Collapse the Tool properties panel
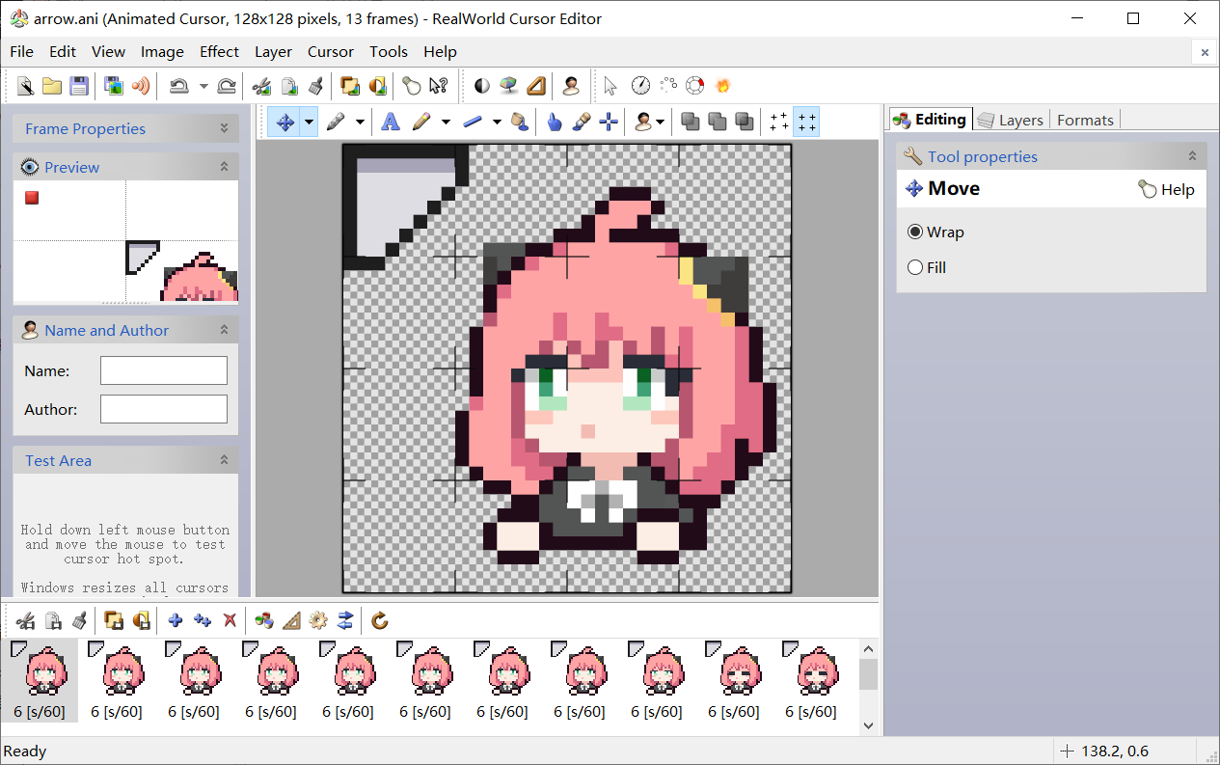This screenshot has height=765, width=1220. (1192, 156)
